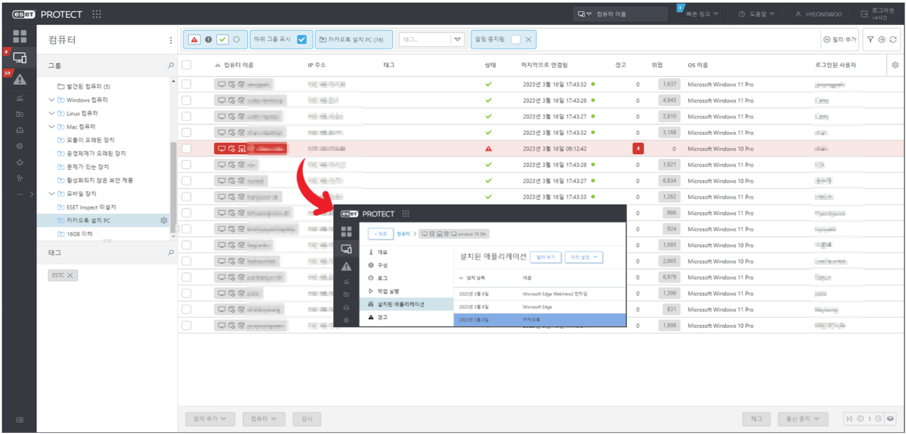
Task: Go to first page pagination icon
Action: 849,419
